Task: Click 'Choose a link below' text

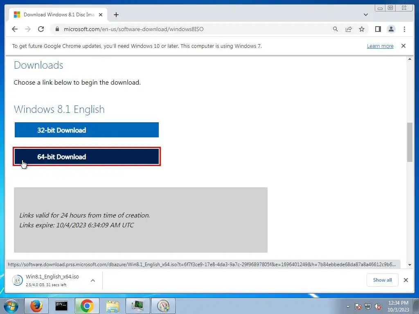Action: pyautogui.click(x=77, y=83)
